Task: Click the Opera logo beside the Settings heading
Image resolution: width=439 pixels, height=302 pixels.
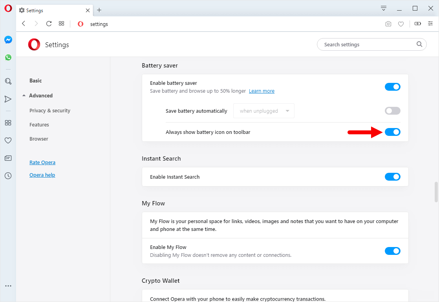Action: (34, 45)
